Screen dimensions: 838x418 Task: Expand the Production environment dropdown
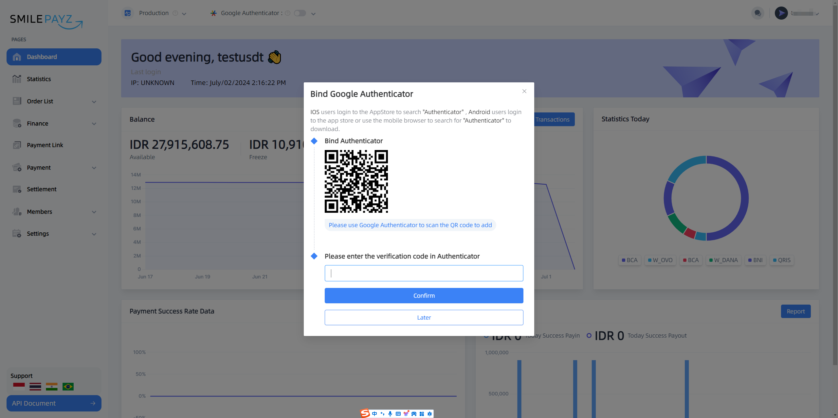(x=184, y=14)
